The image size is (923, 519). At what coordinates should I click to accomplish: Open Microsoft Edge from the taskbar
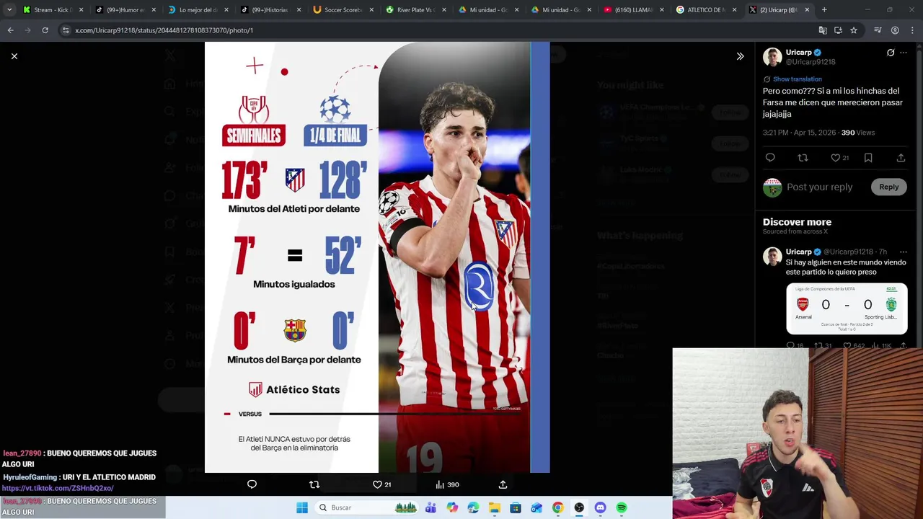473,507
